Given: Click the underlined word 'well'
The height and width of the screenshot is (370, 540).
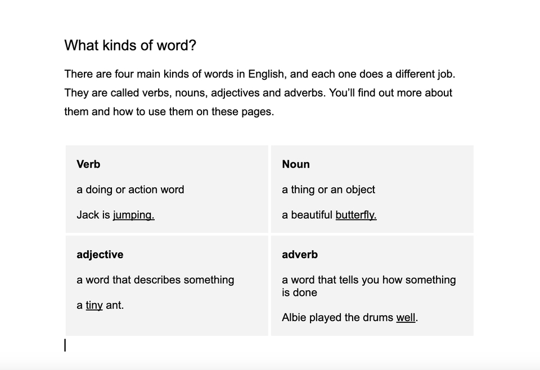Looking at the screenshot, I should point(406,317).
